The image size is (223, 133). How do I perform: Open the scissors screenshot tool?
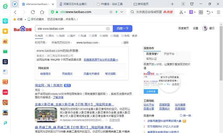tap(181, 12)
